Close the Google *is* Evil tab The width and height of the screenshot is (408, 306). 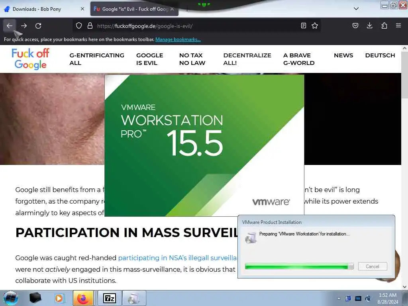(172, 9)
